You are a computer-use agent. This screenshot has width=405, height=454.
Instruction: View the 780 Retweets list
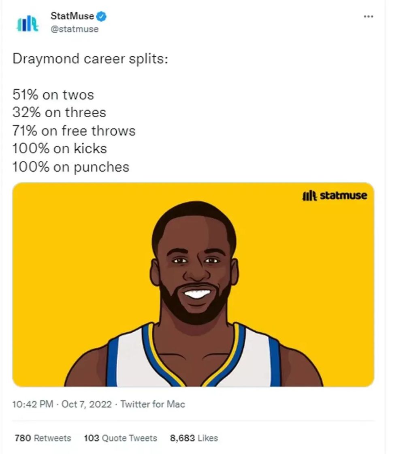click(43, 438)
